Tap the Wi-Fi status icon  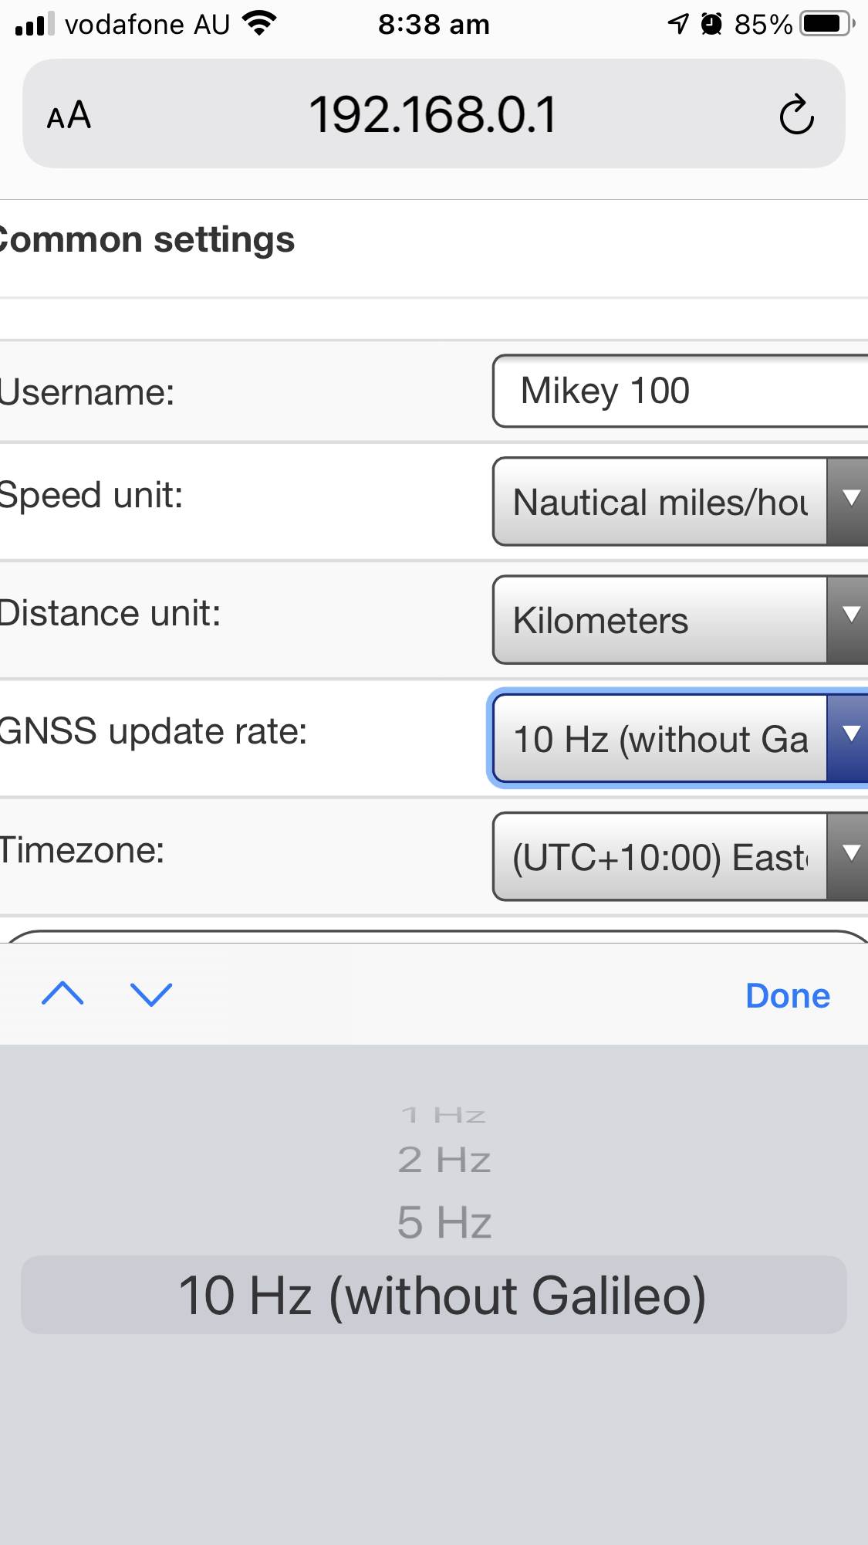pyautogui.click(x=259, y=24)
